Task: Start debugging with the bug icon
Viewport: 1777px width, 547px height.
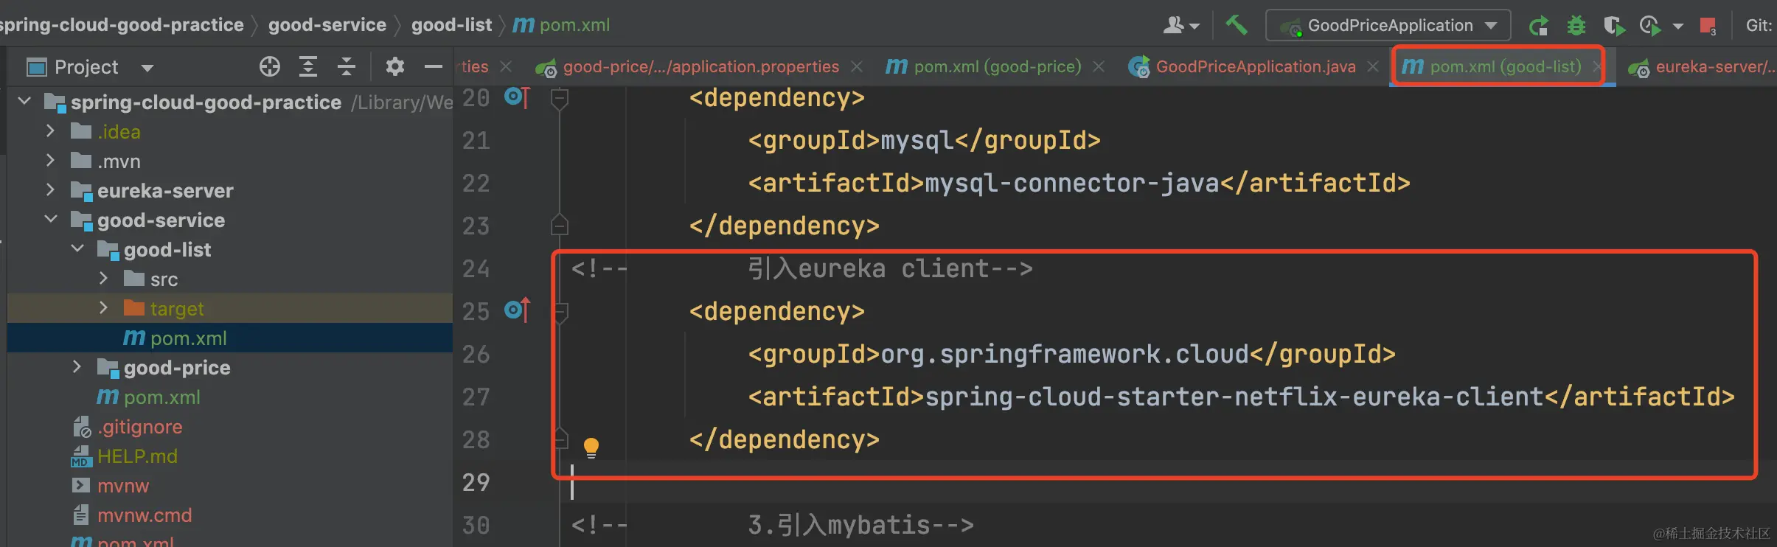Action: [x=1576, y=26]
